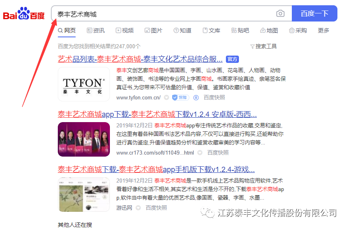The width and height of the screenshot is (348, 228).
Task: Switch to the 视频 tab
Action: [125, 30]
